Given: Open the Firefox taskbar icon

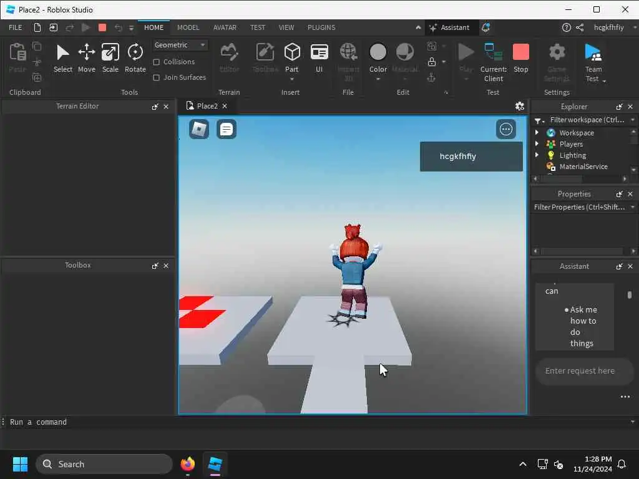Looking at the screenshot, I should tap(187, 464).
